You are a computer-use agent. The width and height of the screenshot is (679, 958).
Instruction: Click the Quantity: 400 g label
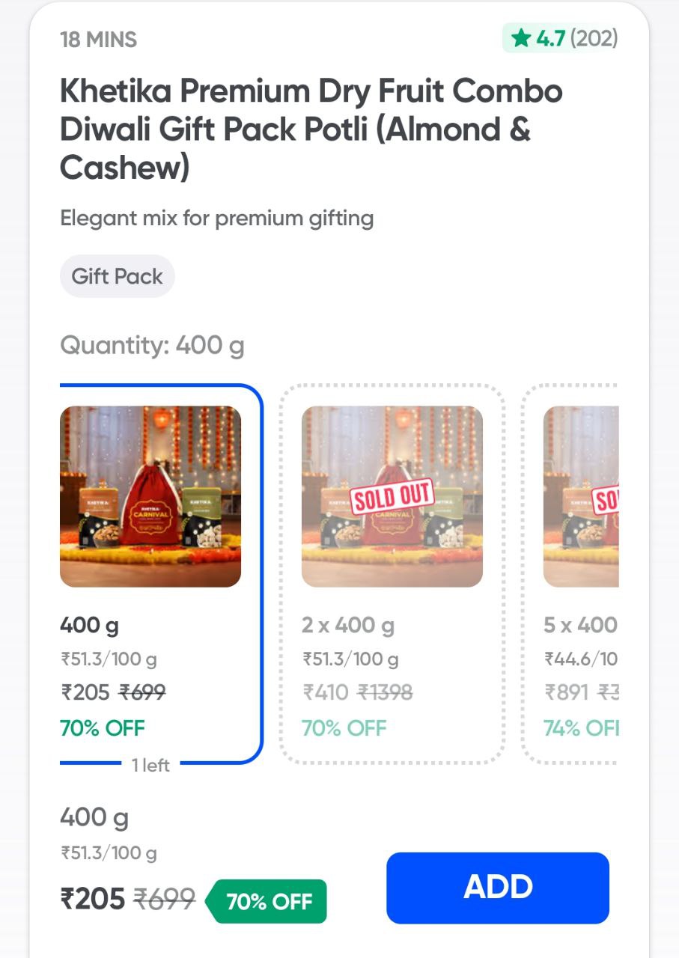152,345
